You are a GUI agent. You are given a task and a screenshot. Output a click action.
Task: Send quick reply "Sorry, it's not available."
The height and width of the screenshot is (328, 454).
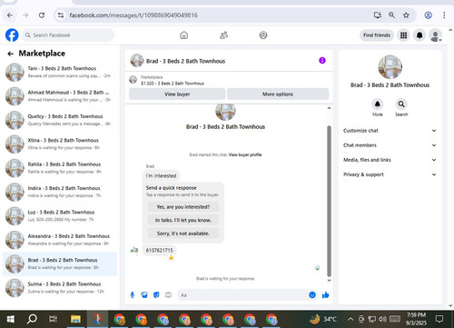pos(183,234)
